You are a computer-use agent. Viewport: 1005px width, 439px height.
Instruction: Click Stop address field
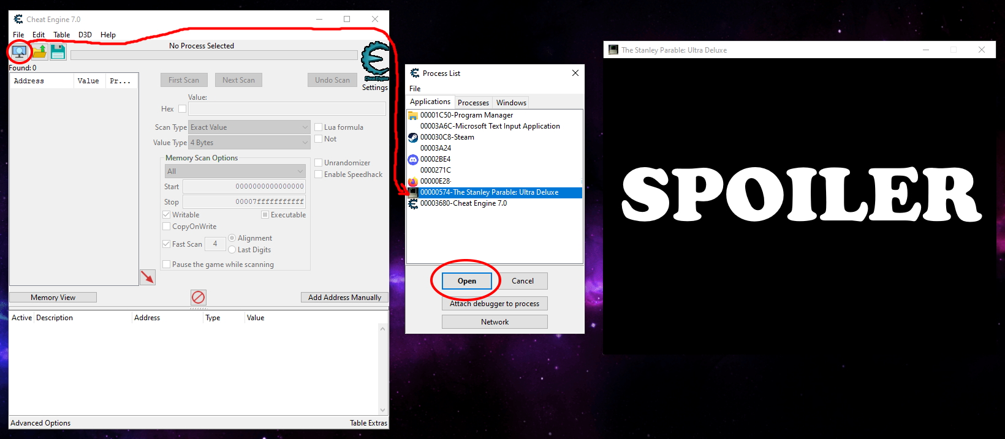(244, 201)
